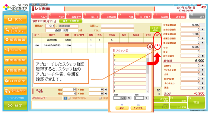The width and height of the screenshot is (210, 114).
Task: Open the 状況 status screen in sidebar
Action: [15, 19]
